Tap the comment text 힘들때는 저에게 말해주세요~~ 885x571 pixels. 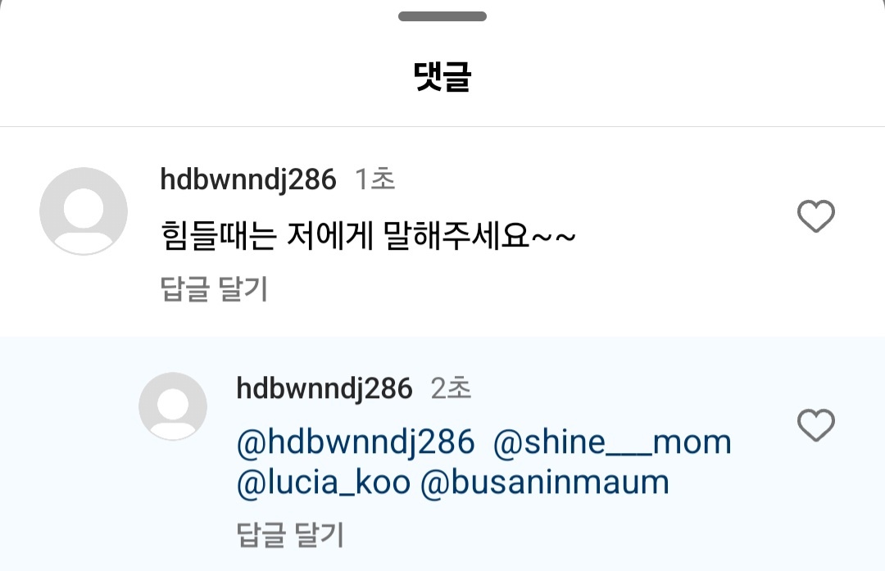pos(368,236)
